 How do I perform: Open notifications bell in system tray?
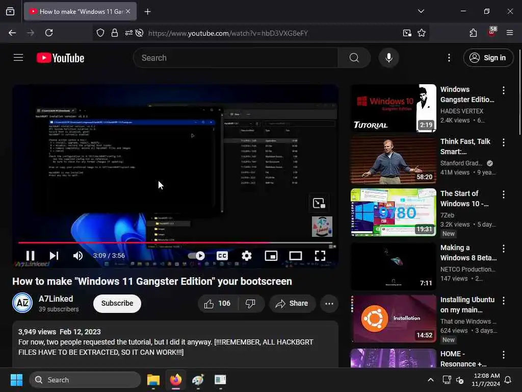508,380
